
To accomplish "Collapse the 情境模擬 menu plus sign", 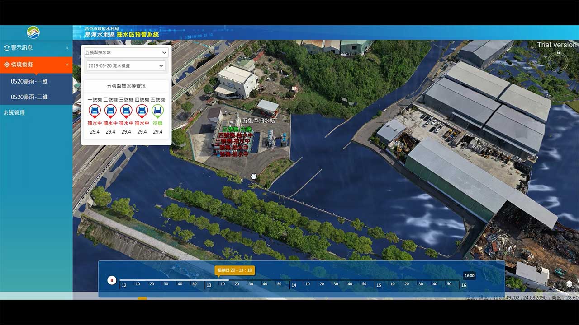I will (x=67, y=65).
